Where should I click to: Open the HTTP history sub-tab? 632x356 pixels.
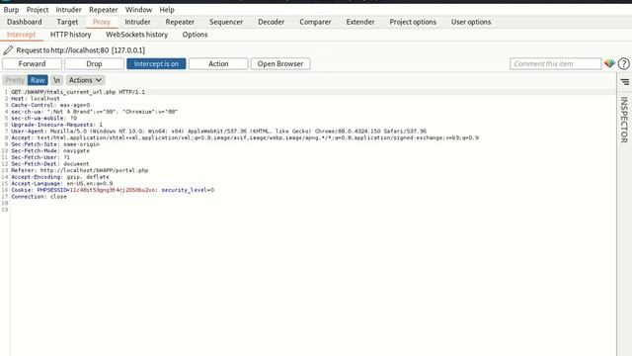coord(70,35)
